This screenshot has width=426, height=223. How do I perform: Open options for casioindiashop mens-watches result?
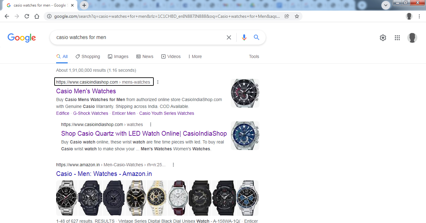tap(158, 82)
